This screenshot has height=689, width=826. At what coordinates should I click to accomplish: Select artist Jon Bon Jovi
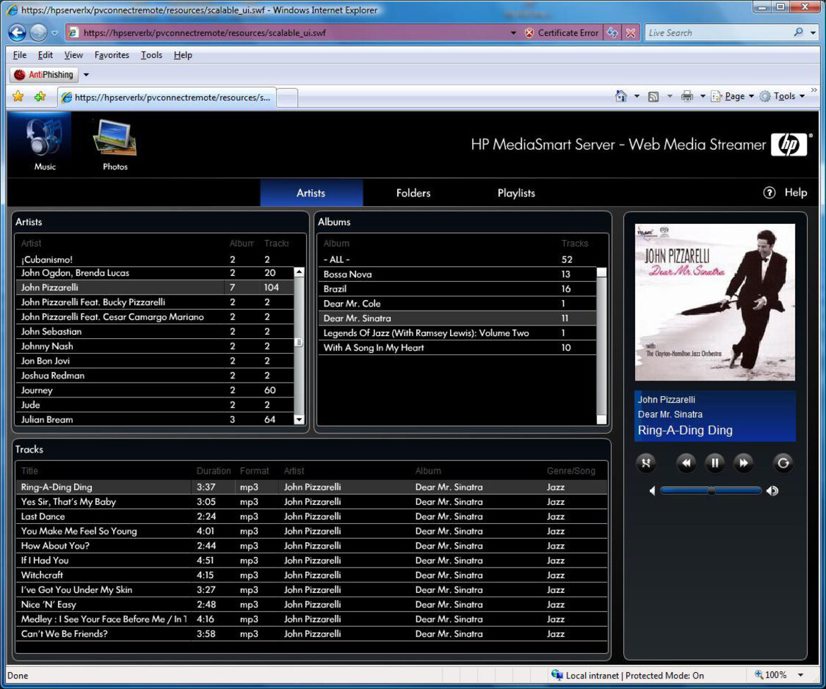(155, 361)
